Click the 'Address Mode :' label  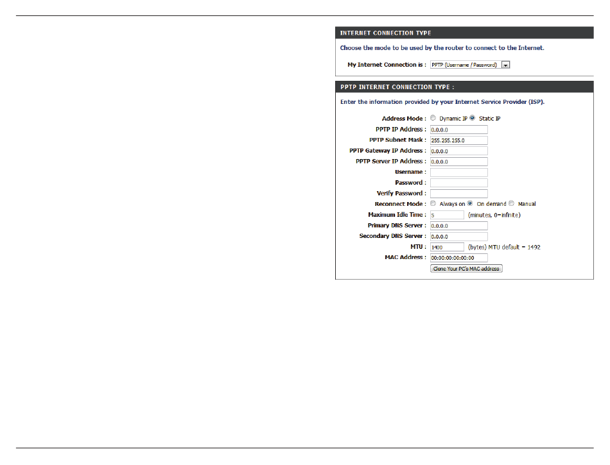click(404, 119)
